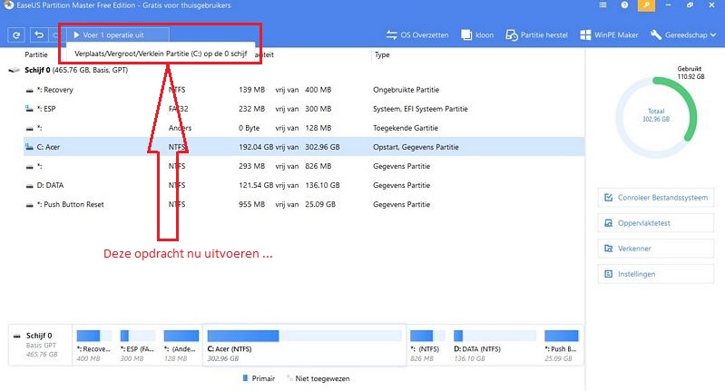Click the Primair legend color swatch
The width and height of the screenshot is (725, 391).
(245, 378)
